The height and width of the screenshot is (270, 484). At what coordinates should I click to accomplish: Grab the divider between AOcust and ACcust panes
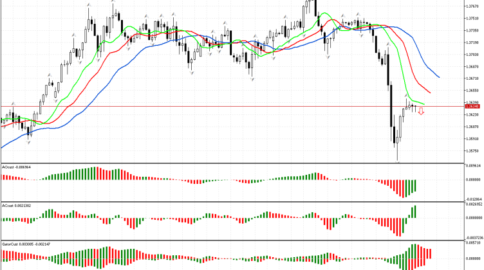pyautogui.click(x=232, y=202)
